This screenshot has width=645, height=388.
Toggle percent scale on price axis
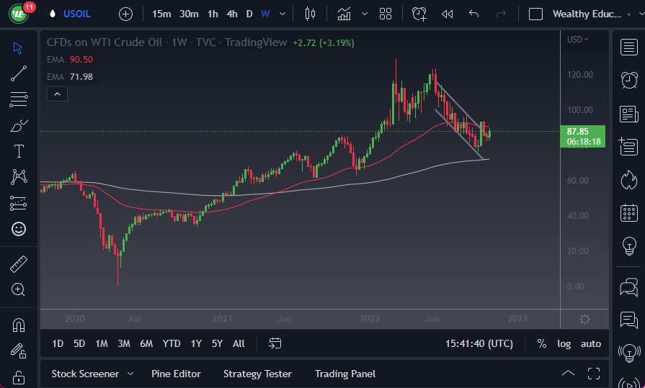[541, 343]
